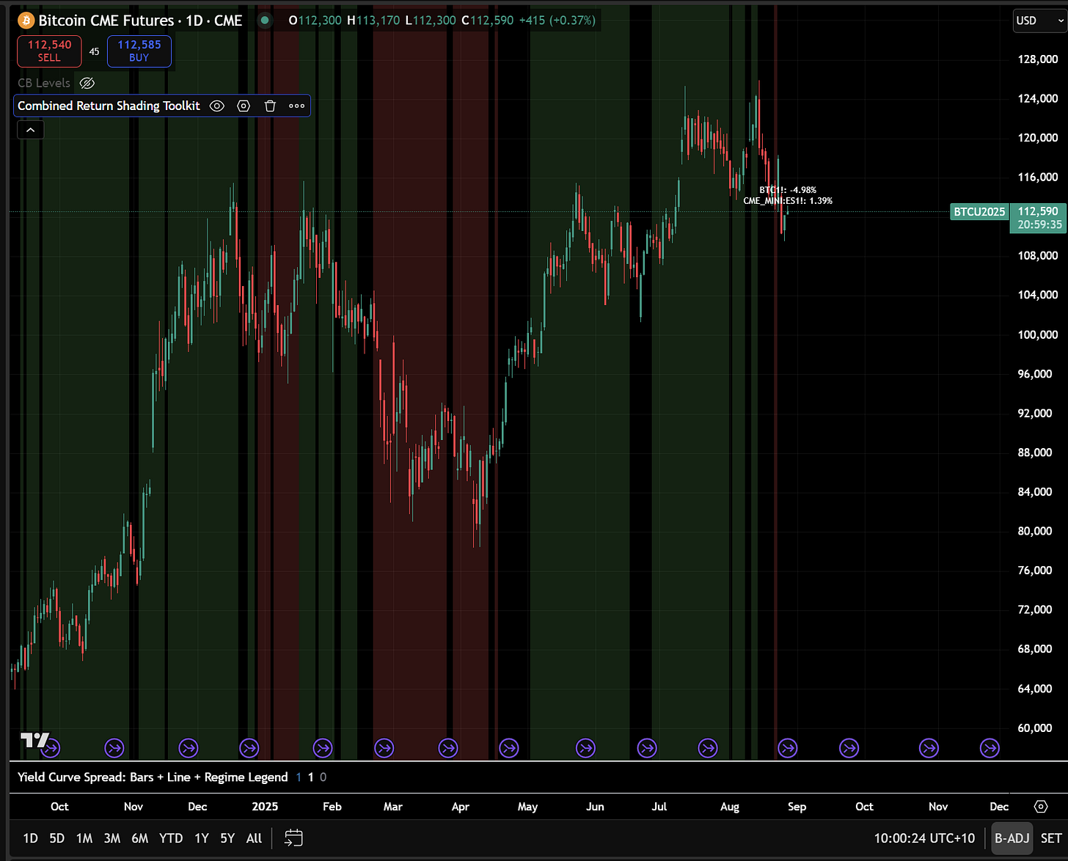This screenshot has height=861, width=1068.
Task: Set chart range to 3M
Action: coord(111,838)
